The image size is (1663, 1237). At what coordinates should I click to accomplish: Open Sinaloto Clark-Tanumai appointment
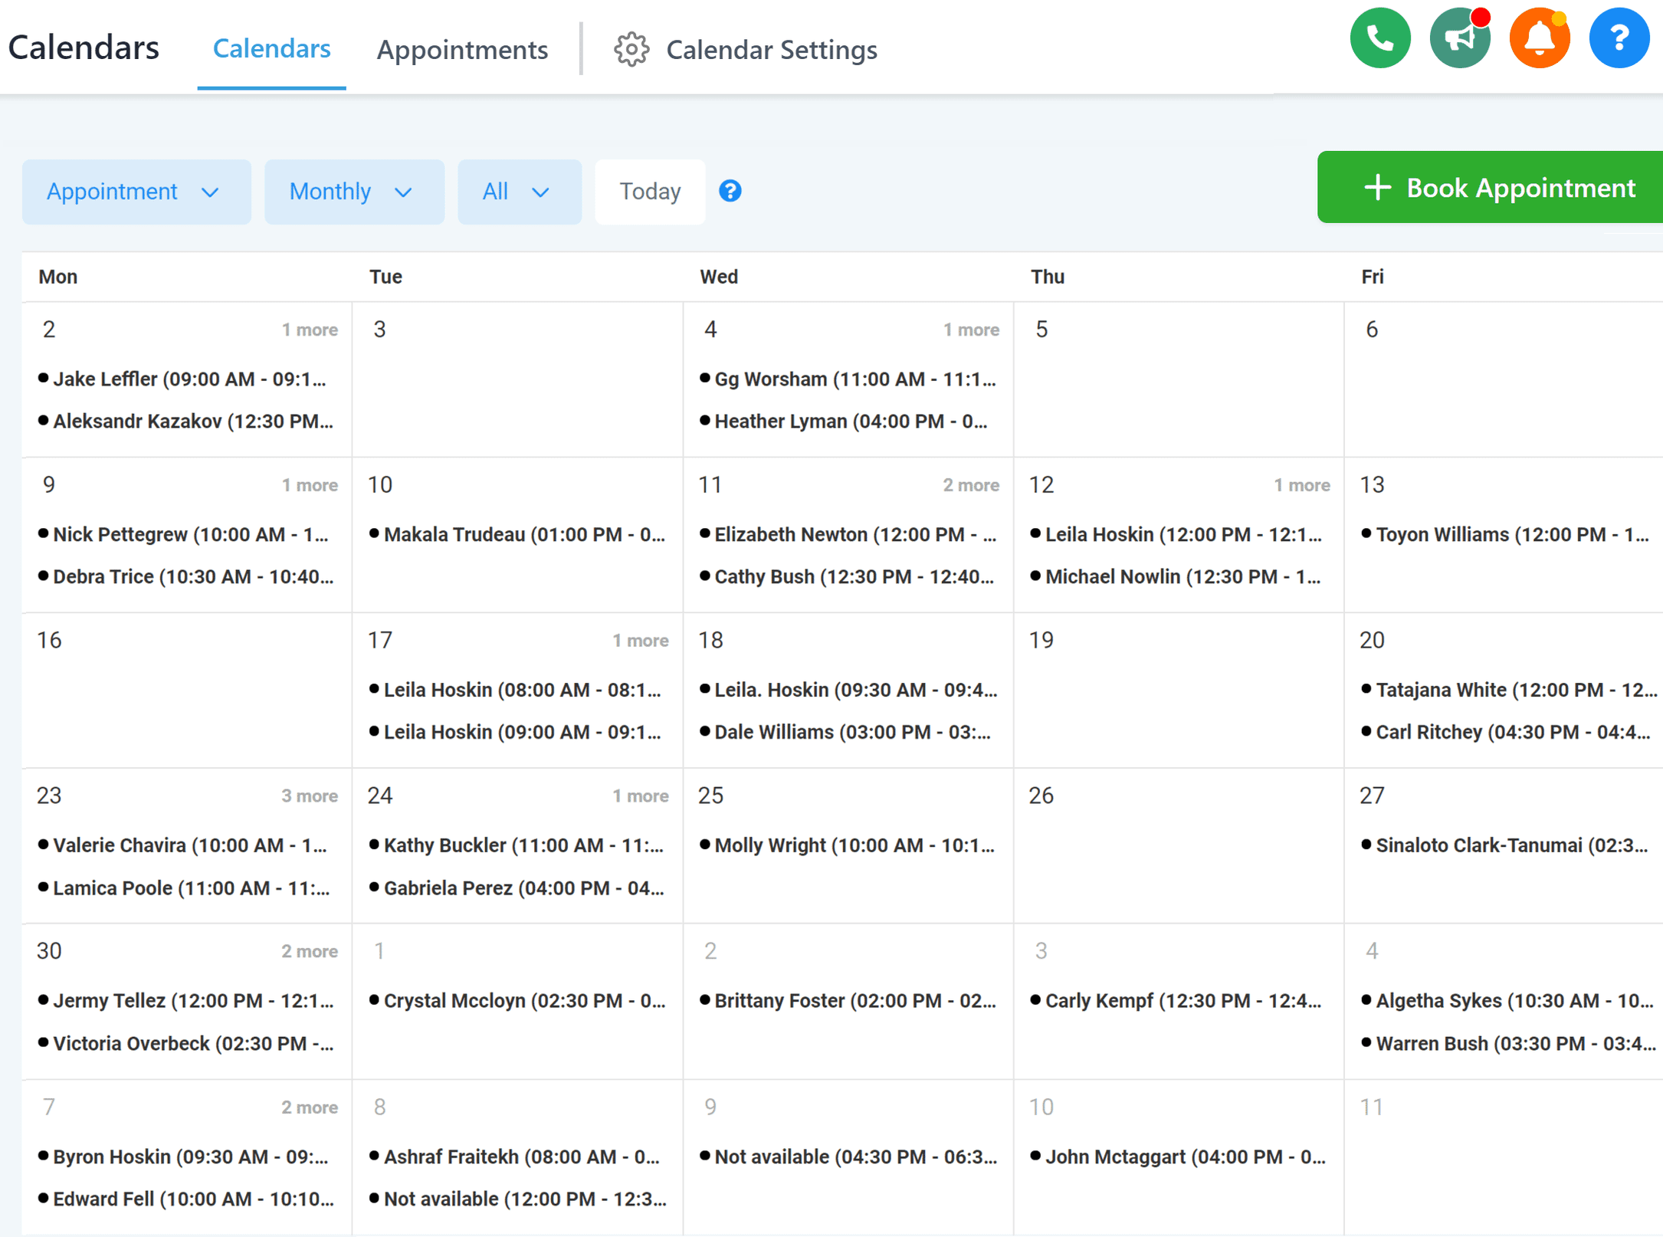(1510, 845)
